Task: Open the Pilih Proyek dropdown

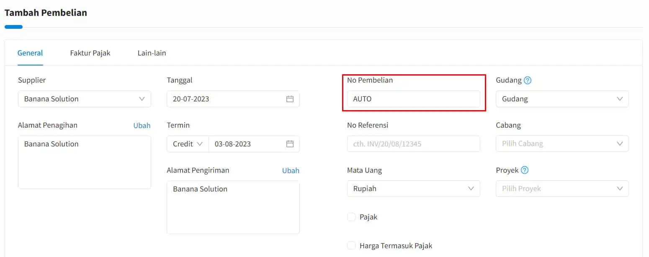Action: [x=562, y=189]
